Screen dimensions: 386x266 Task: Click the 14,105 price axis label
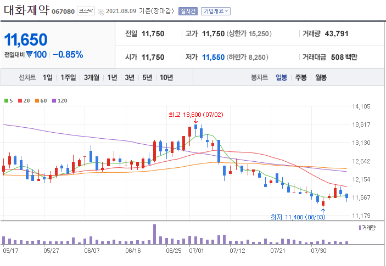click(x=361, y=106)
